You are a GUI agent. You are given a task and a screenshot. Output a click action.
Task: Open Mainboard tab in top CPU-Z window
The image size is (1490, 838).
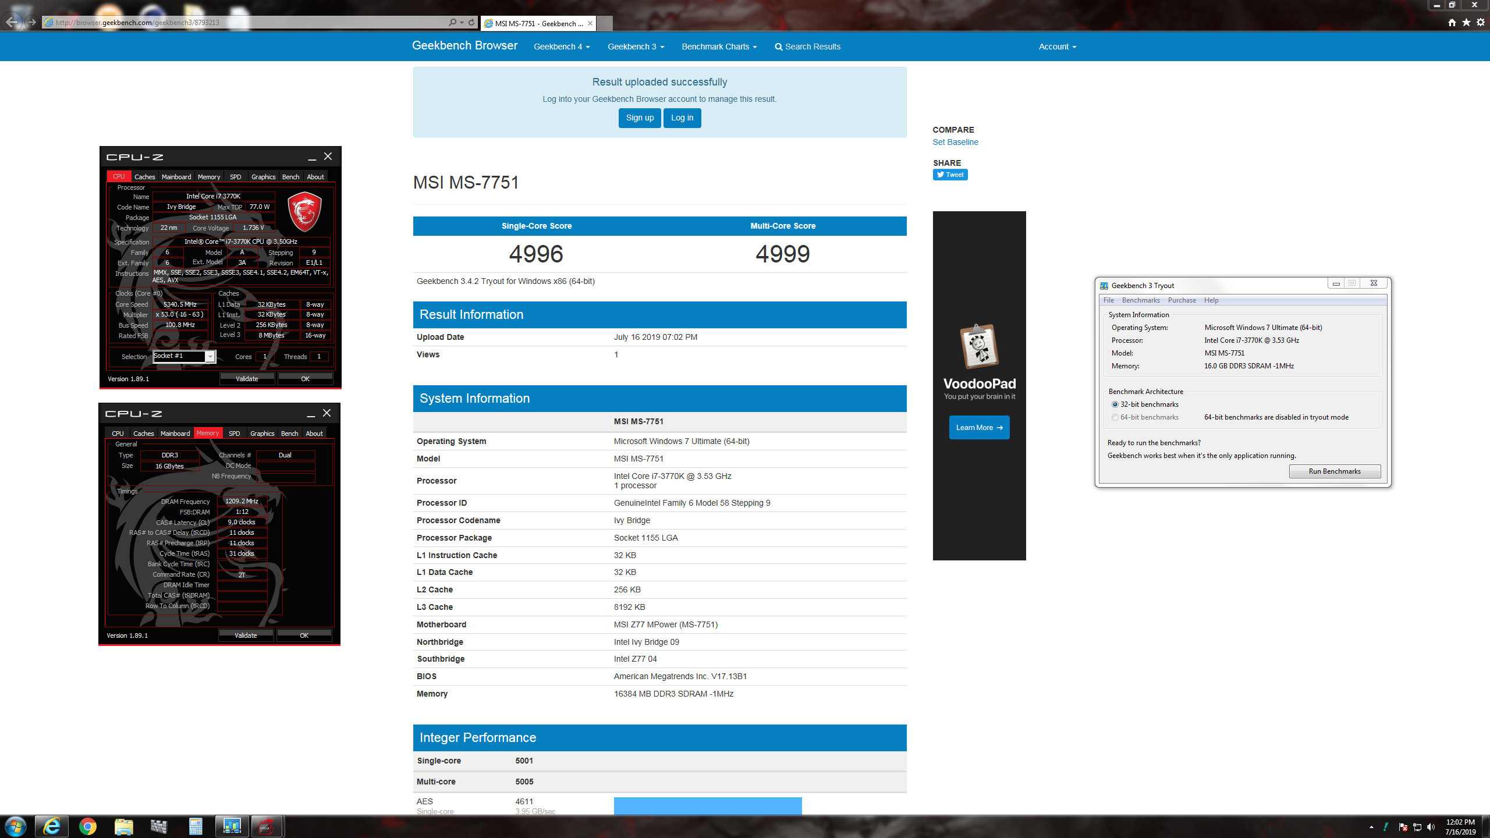tap(176, 176)
